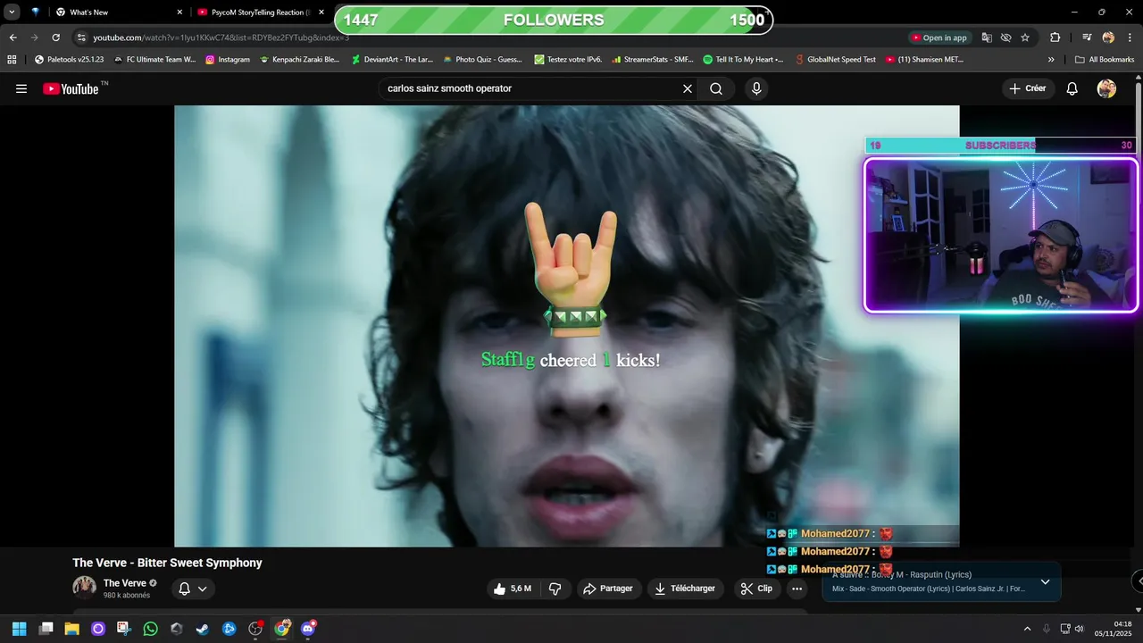Open YouTube notifications bell in header

tap(1072, 88)
